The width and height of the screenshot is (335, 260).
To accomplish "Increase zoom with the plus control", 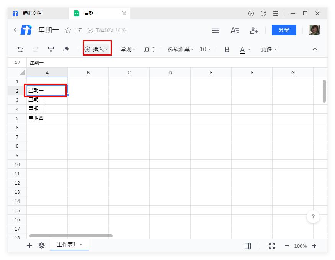I will tap(315, 245).
